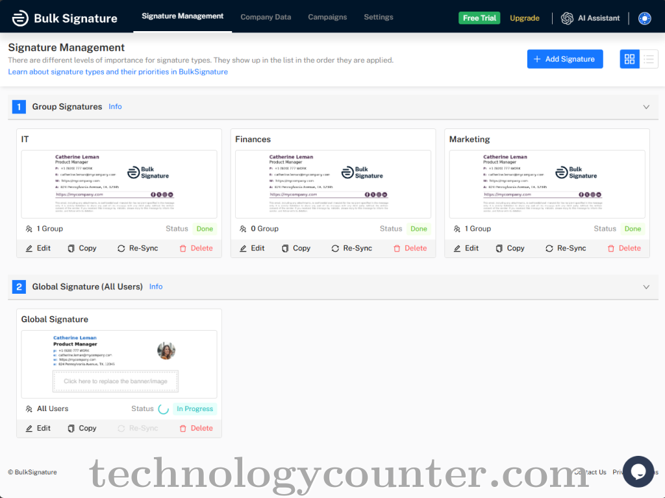Click the Edit pencil icon on Global Signature card
The image size is (665, 498).
click(29, 429)
